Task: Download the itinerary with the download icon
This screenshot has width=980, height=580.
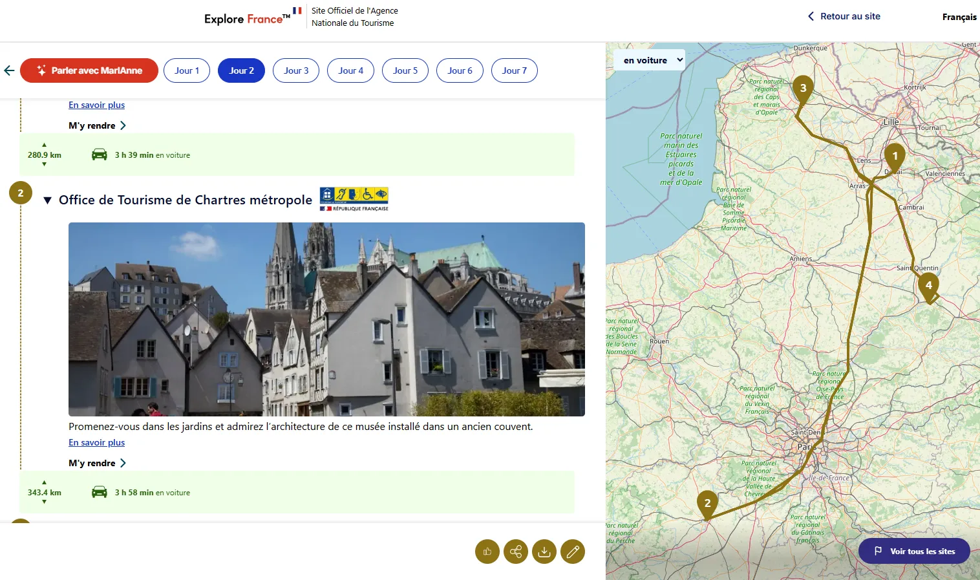Action: (544, 552)
